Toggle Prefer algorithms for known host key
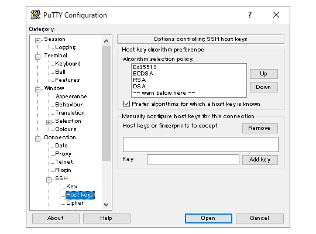This screenshot has height=234, width=316. tap(126, 104)
